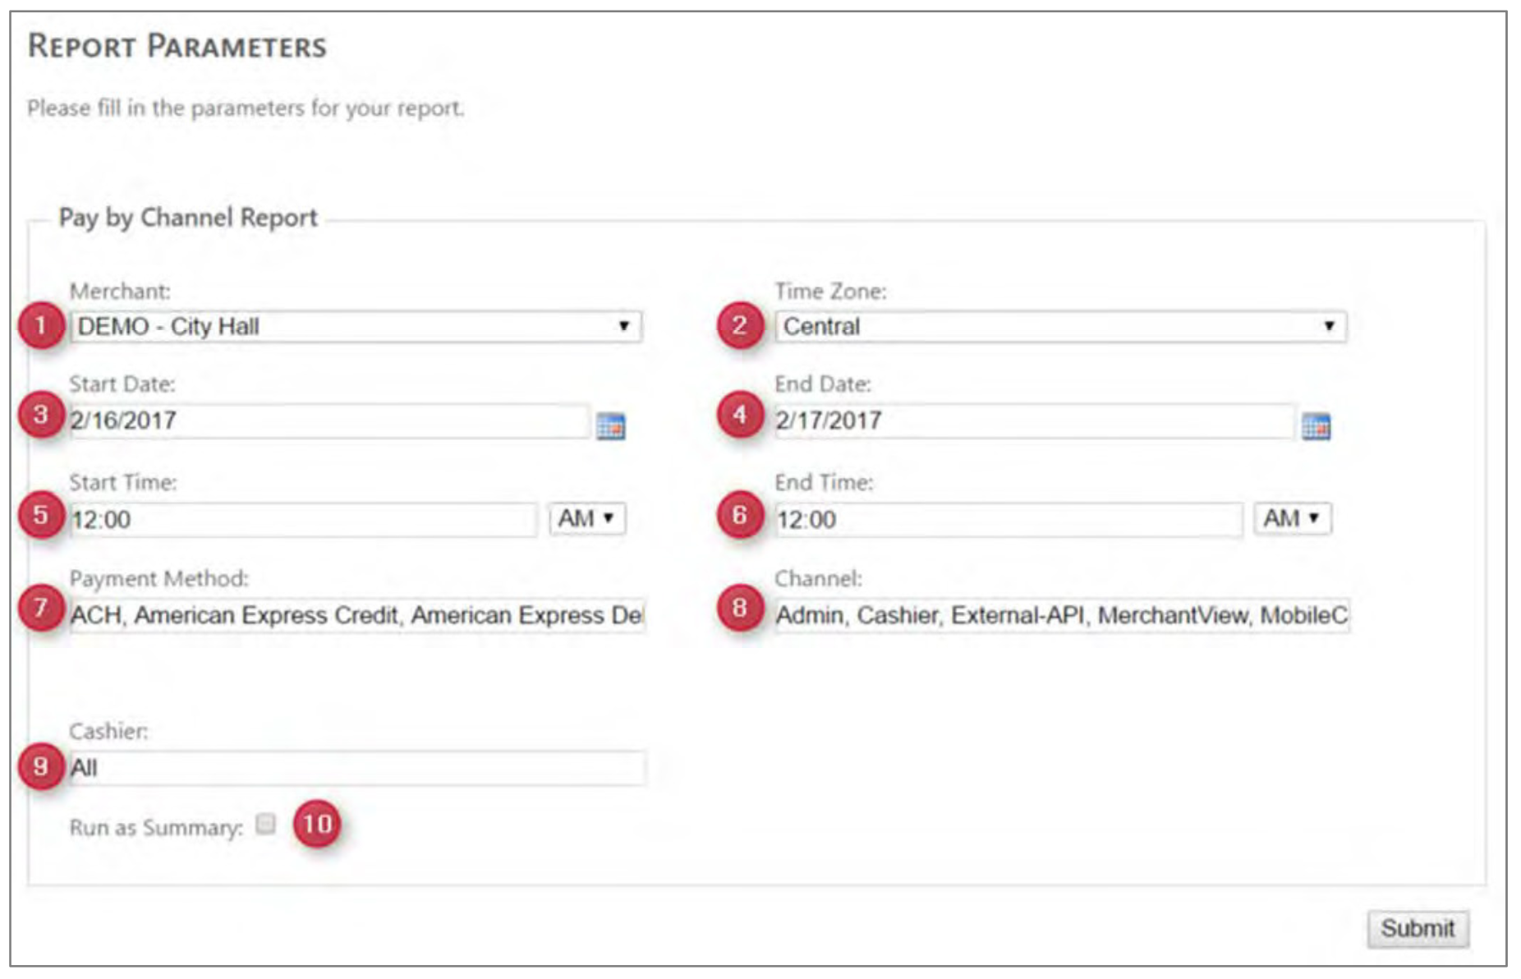The image size is (1521, 979).
Task: Expand the Time Zone dropdown set to Central
Action: [x=1059, y=327]
